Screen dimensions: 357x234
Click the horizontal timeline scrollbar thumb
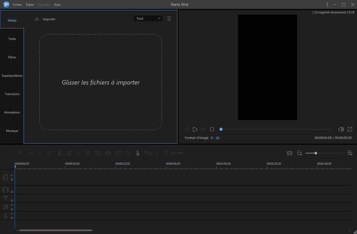point(56,230)
